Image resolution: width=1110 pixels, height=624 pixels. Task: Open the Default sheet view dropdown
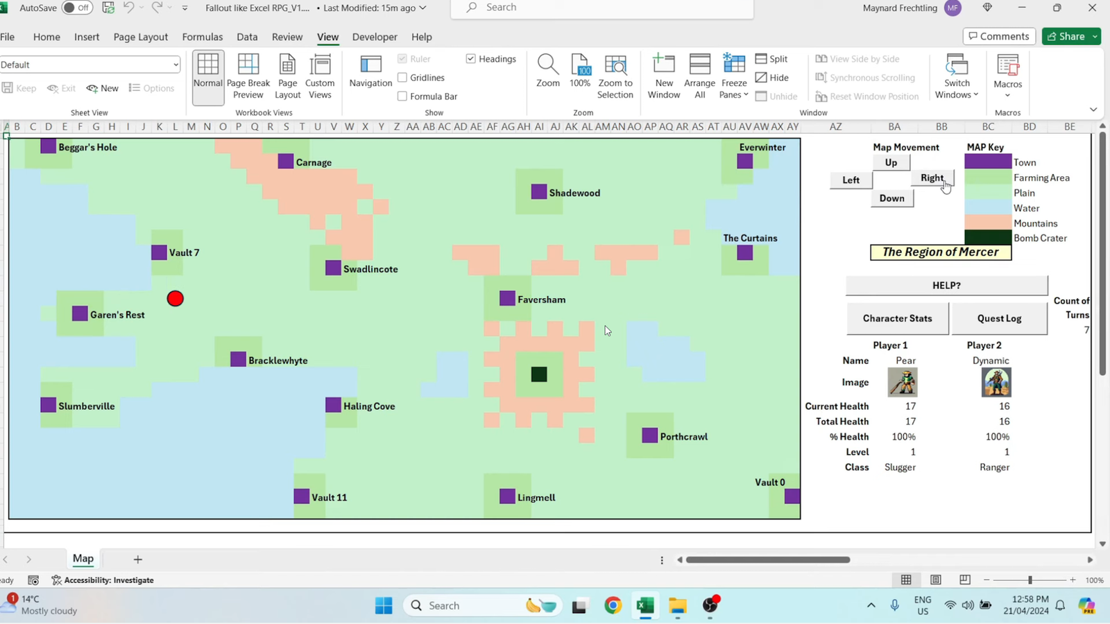tap(177, 64)
